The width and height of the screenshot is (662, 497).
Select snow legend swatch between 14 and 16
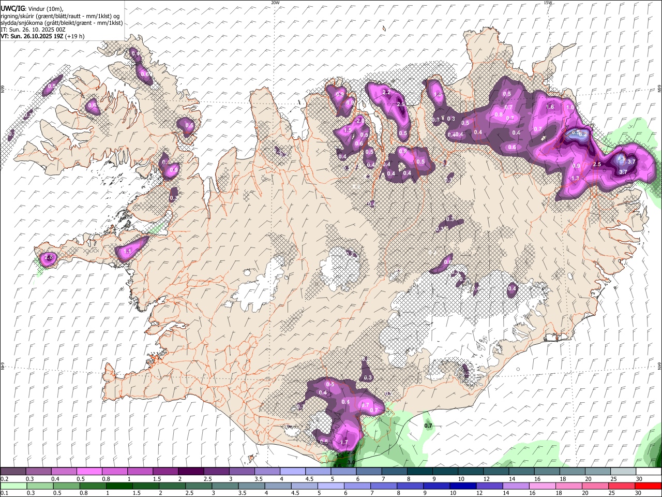(521, 472)
